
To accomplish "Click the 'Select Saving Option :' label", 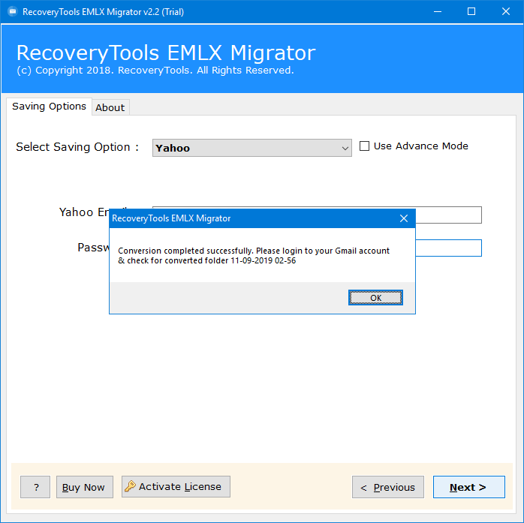I will tap(77, 147).
